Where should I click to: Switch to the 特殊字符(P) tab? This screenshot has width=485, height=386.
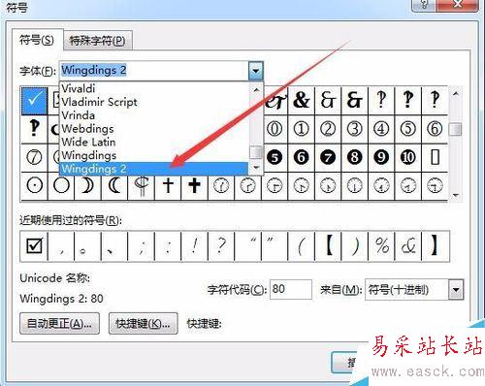tap(98, 41)
